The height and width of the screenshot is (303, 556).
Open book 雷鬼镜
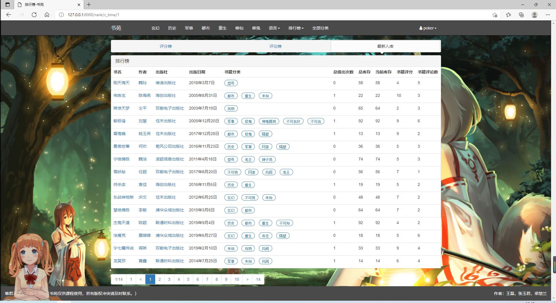click(x=119, y=134)
